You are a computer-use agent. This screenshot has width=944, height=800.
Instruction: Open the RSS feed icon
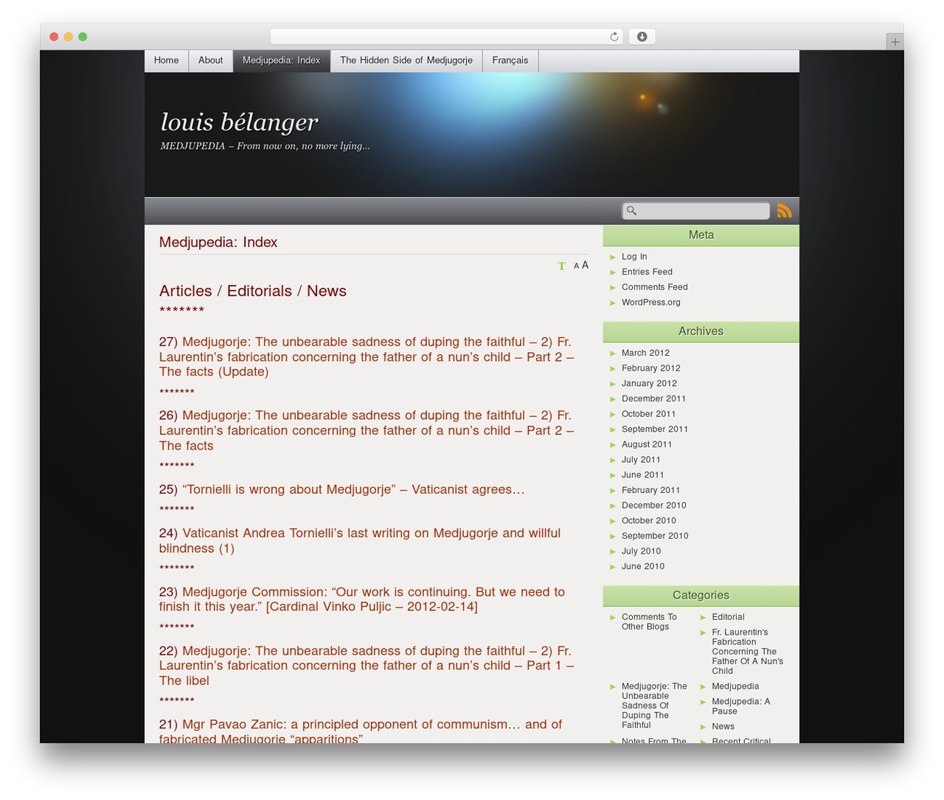tap(785, 211)
